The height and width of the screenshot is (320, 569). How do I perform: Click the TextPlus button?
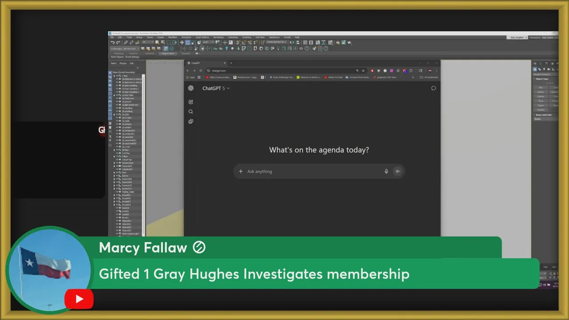tap(541, 110)
